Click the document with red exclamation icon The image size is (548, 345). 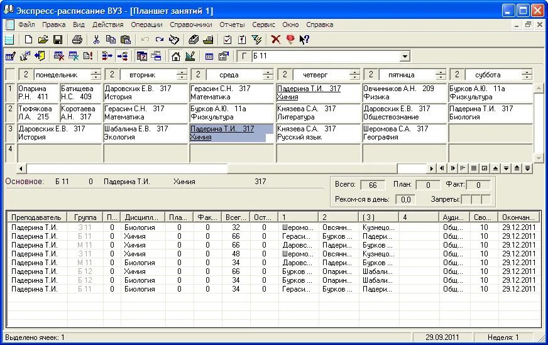88,56
